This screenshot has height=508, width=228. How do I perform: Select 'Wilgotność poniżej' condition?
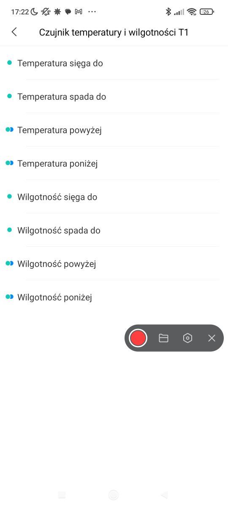[114, 297]
